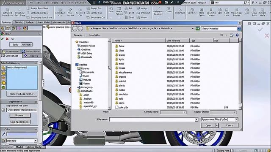Select the Cosmetic Thread tool
This screenshot has height=152, width=271.
211,12
